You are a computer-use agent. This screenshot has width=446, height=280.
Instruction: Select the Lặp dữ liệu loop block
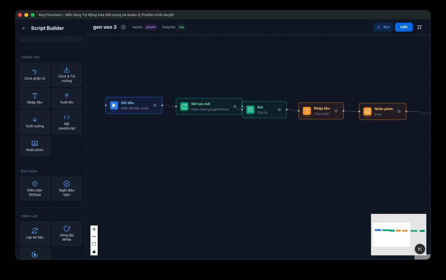pos(35,234)
